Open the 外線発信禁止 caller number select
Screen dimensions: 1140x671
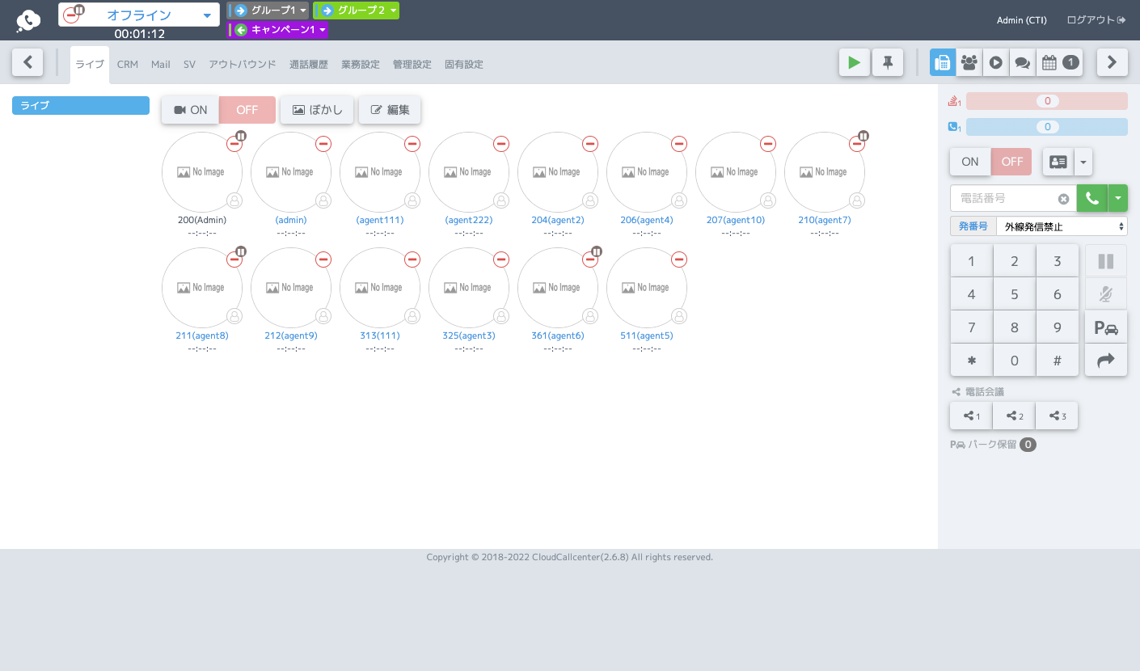(x=1062, y=226)
